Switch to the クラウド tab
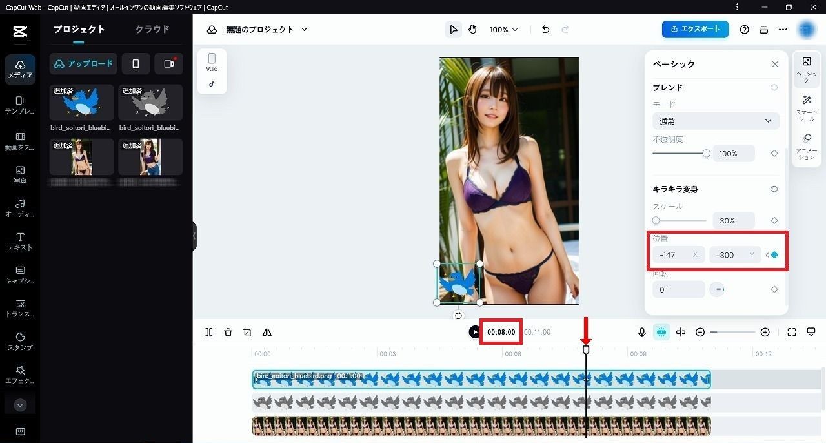This screenshot has width=826, height=443. (152, 29)
